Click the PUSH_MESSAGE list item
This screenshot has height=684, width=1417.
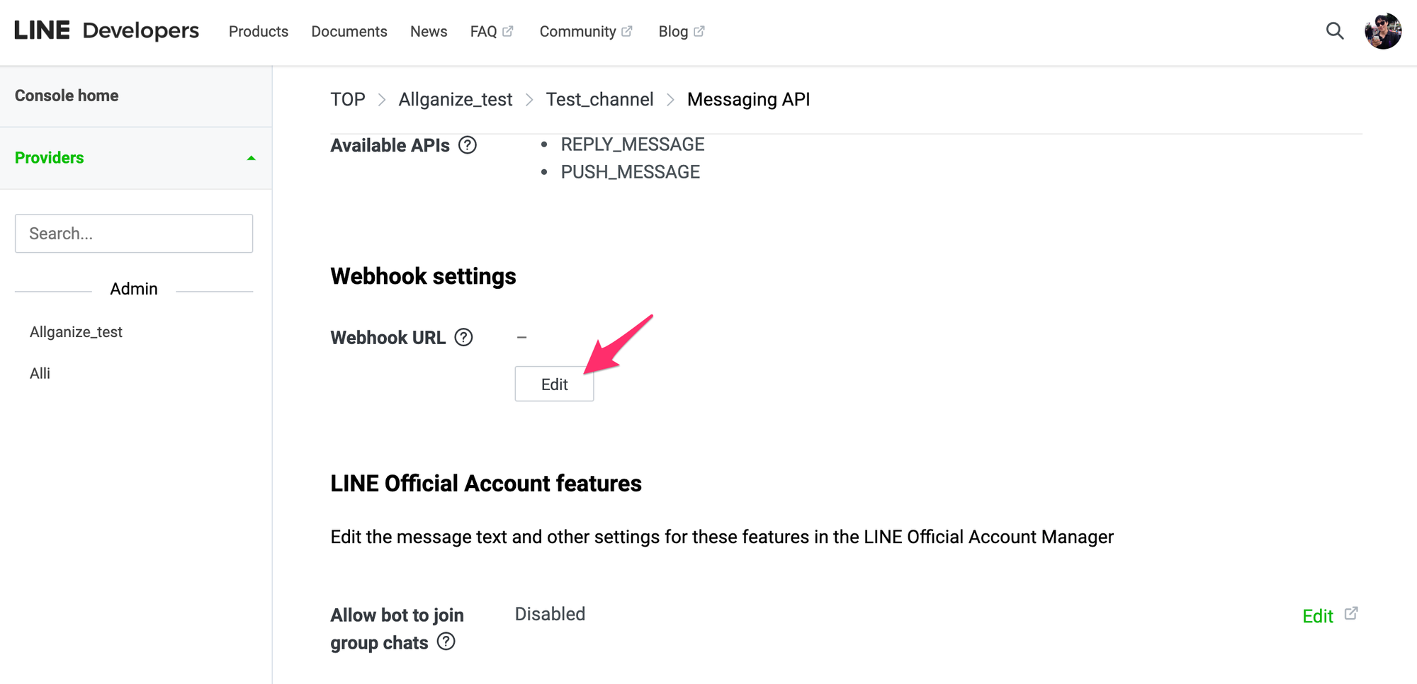click(631, 172)
